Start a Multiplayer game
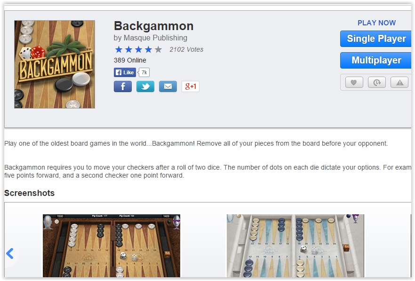This screenshot has height=281, width=415. 376,60
